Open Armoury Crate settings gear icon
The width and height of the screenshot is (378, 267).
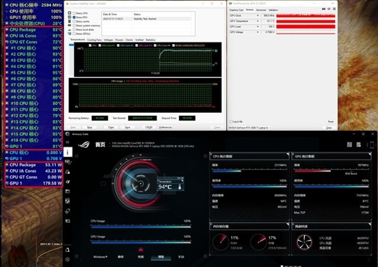[67, 259]
